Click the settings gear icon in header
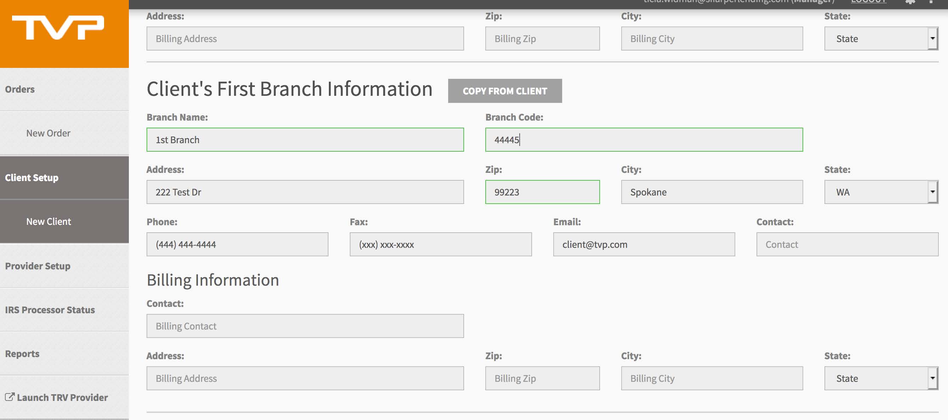Viewport: 948px width, 420px height. 910,2
